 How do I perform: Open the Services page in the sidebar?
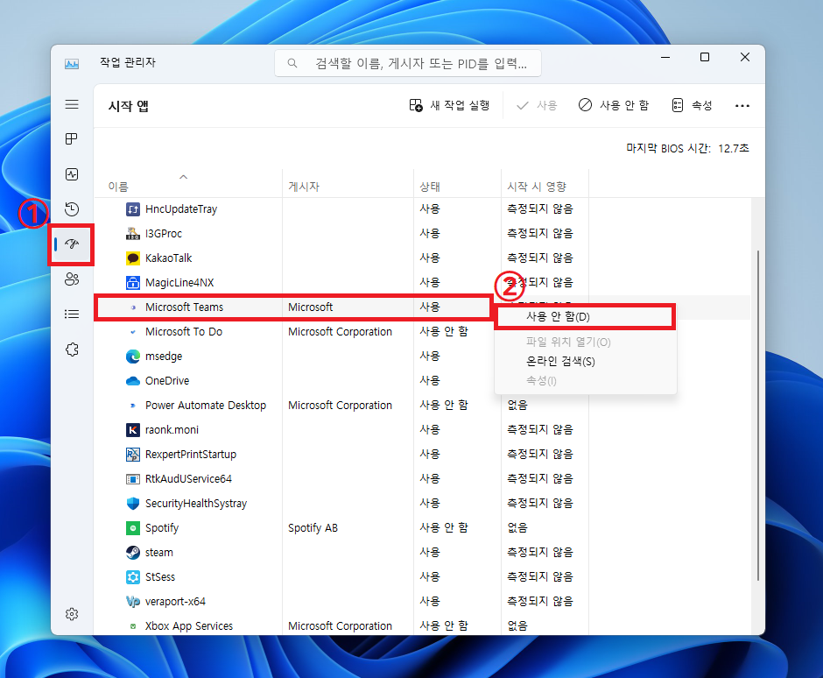(x=71, y=349)
